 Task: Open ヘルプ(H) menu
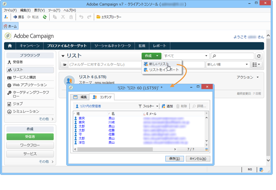click(x=70, y=10)
